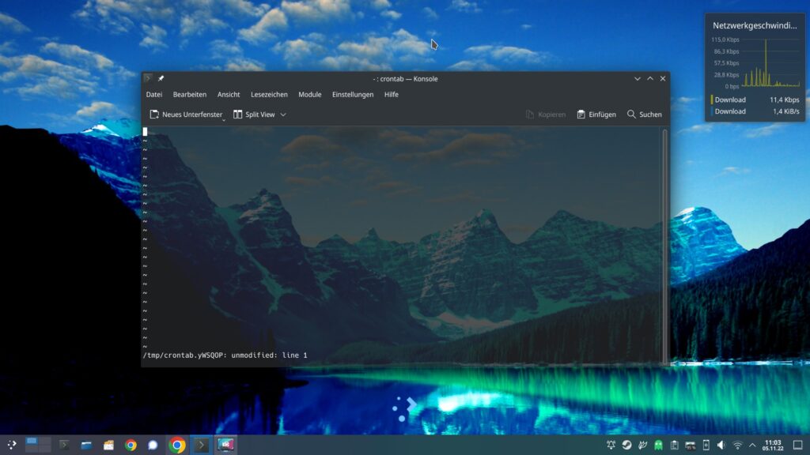Image resolution: width=810 pixels, height=455 pixels.
Task: Click the Suchen search button
Action: point(644,115)
